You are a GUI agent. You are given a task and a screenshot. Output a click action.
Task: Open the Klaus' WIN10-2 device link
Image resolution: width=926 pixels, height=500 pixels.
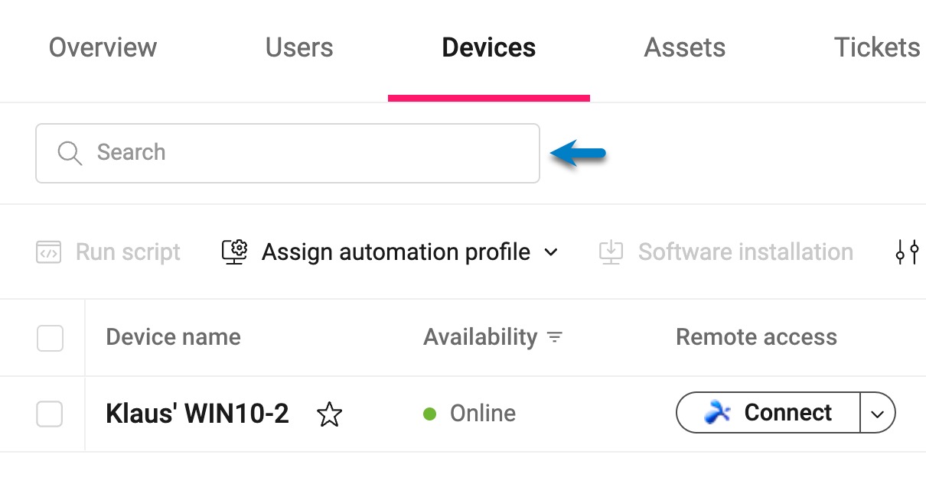pos(197,414)
